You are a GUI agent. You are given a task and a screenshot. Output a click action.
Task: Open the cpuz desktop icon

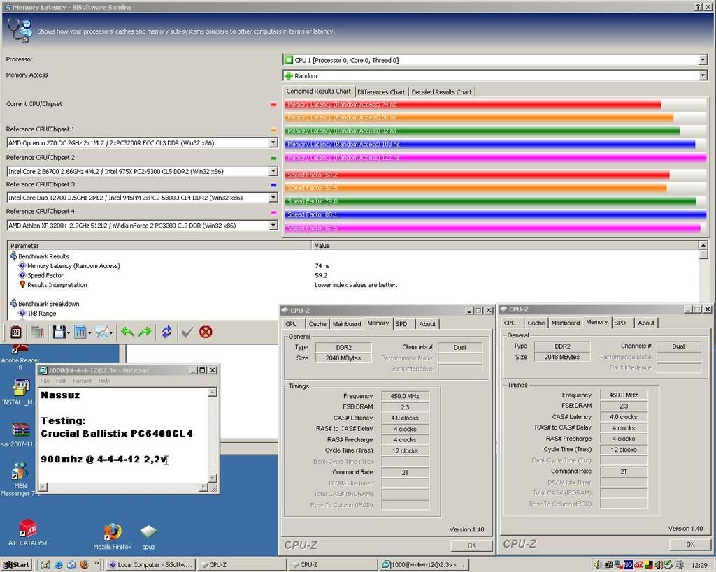tap(148, 537)
